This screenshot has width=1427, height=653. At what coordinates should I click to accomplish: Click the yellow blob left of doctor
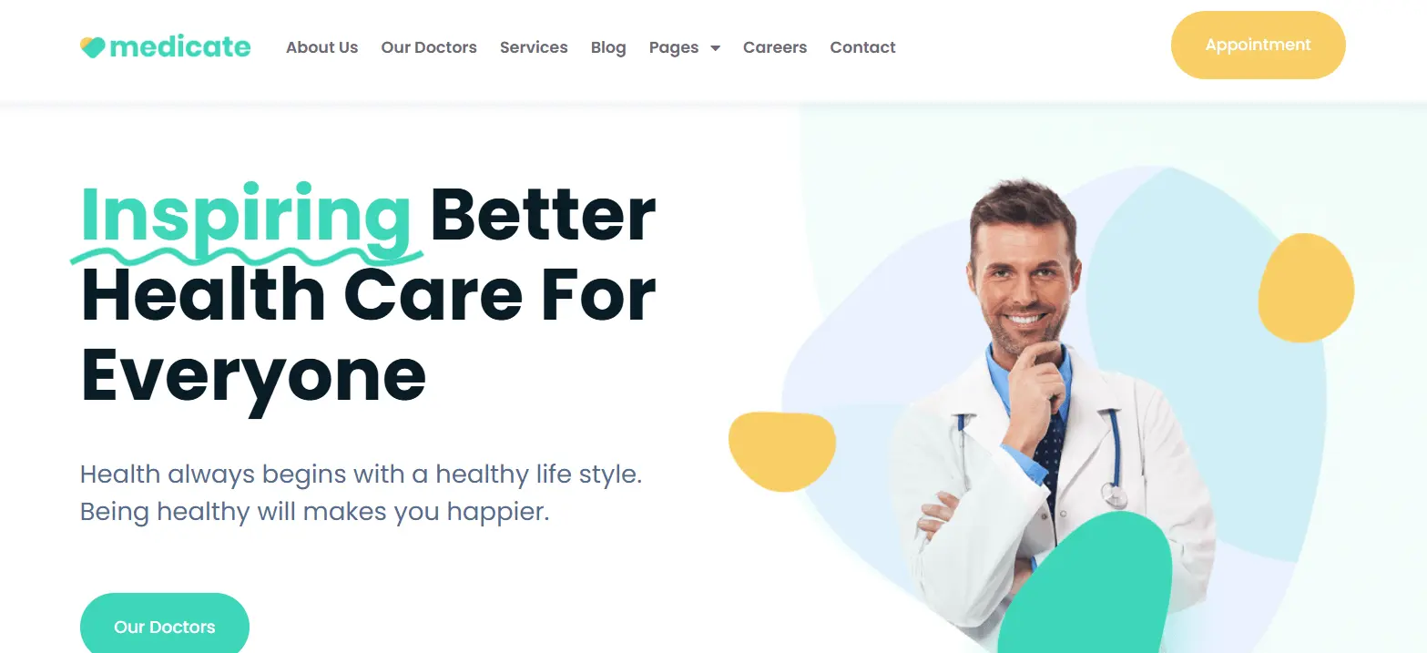(782, 452)
